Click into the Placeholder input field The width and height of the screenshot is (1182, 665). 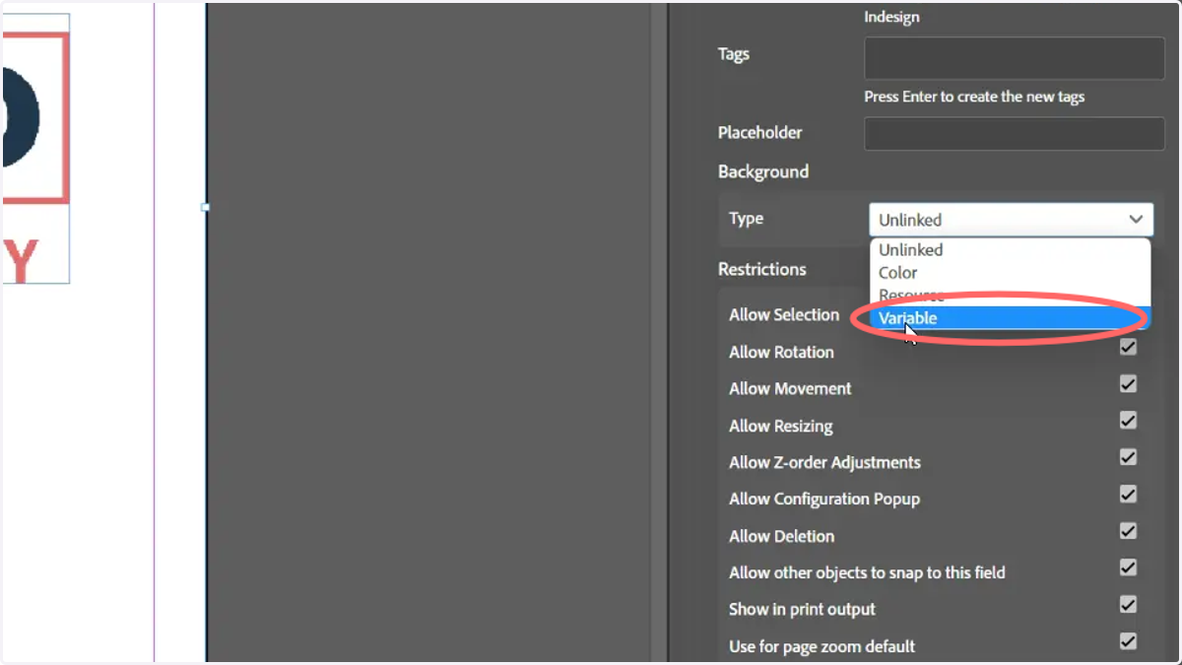[x=1015, y=134]
